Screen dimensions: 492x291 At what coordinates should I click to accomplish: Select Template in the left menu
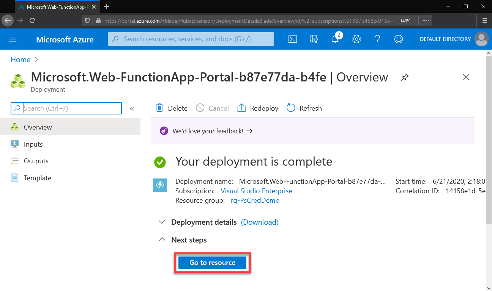click(70, 178)
